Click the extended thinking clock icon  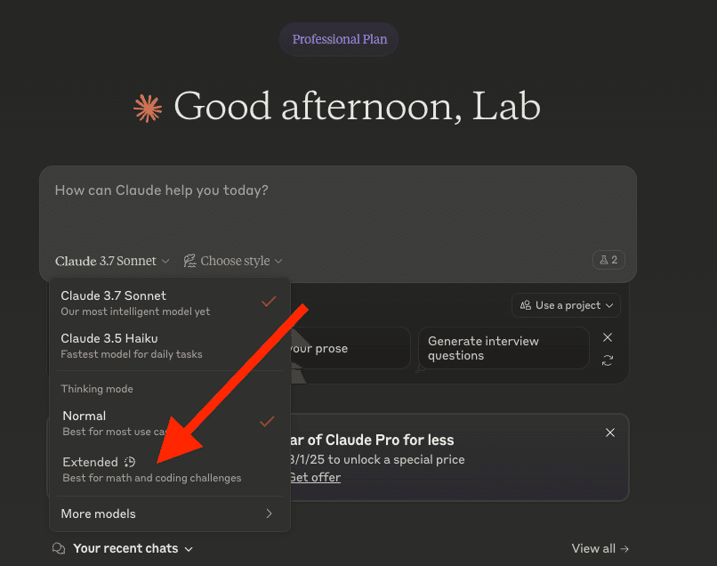[x=129, y=462]
